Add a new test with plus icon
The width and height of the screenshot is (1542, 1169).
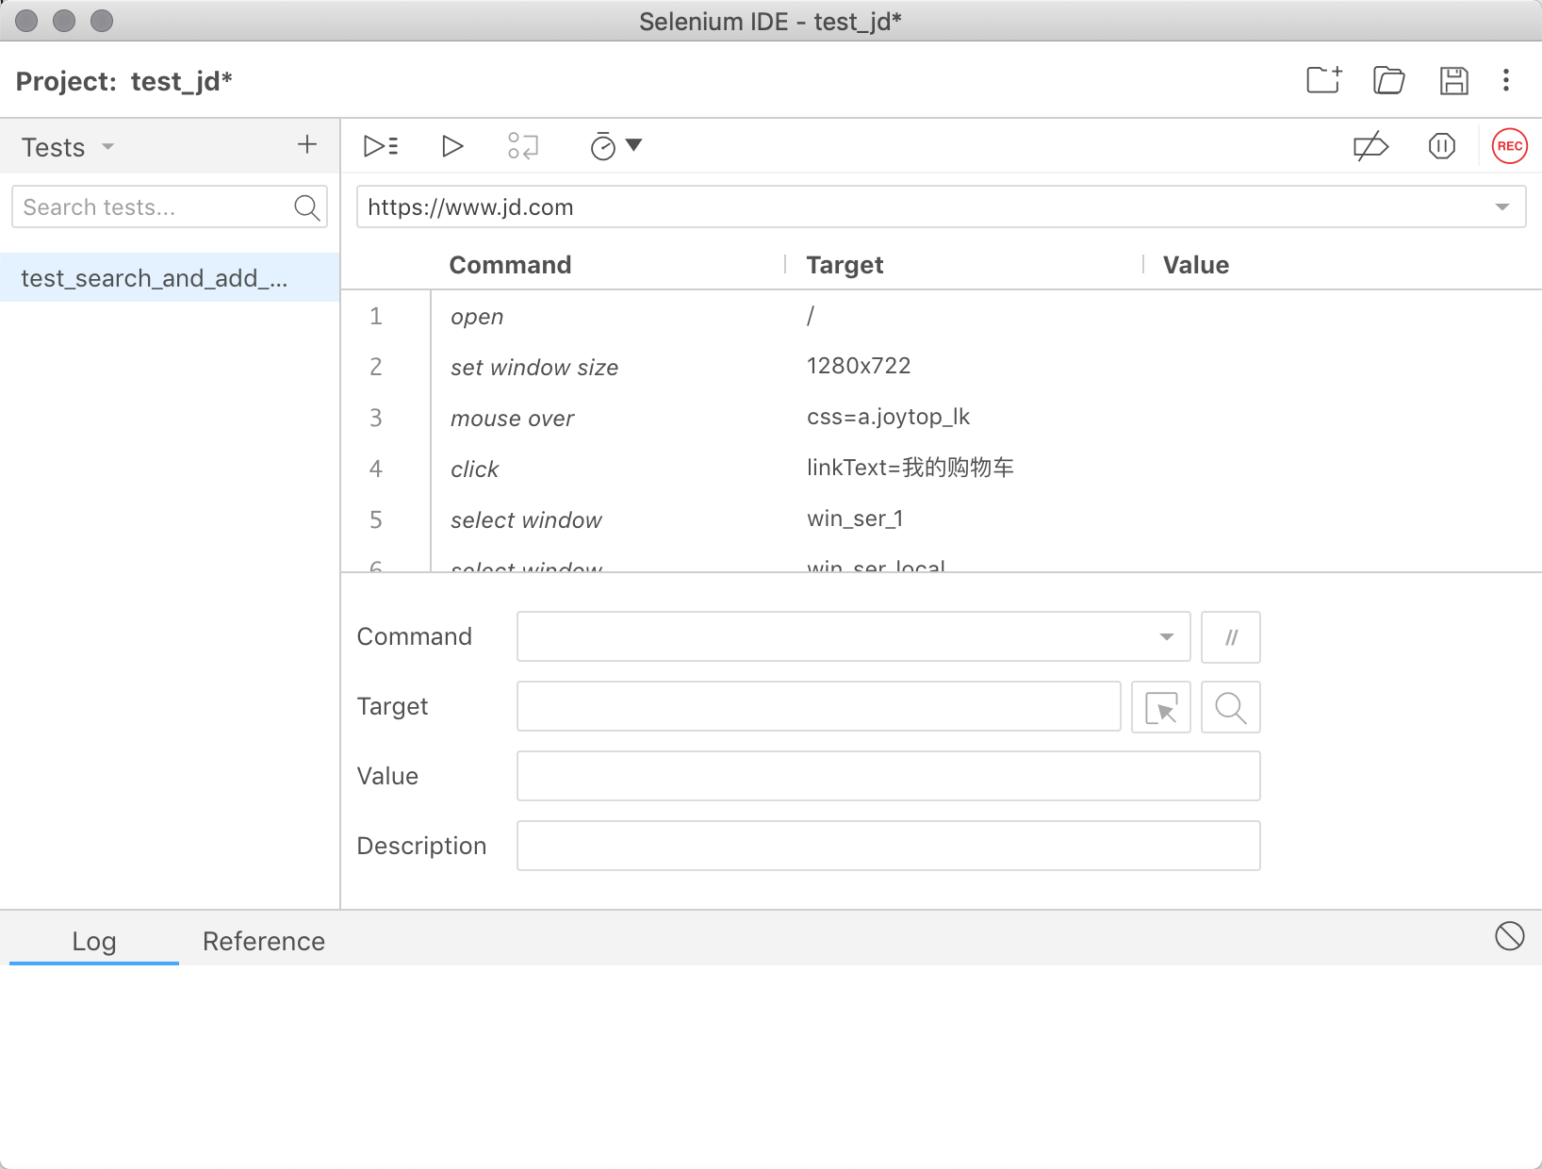307,145
